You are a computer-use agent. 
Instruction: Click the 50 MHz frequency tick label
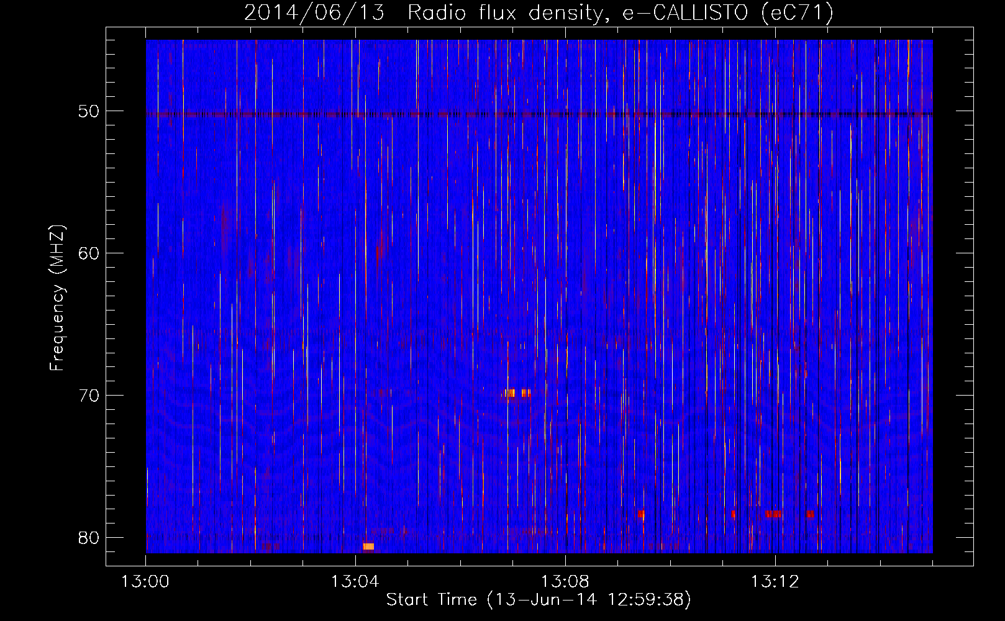coord(88,111)
